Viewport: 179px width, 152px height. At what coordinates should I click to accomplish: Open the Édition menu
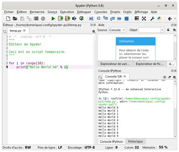click(22, 12)
